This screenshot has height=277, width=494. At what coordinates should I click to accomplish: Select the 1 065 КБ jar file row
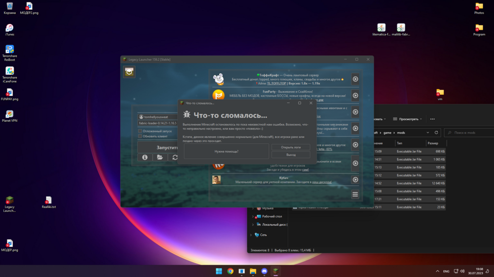(x=410, y=159)
